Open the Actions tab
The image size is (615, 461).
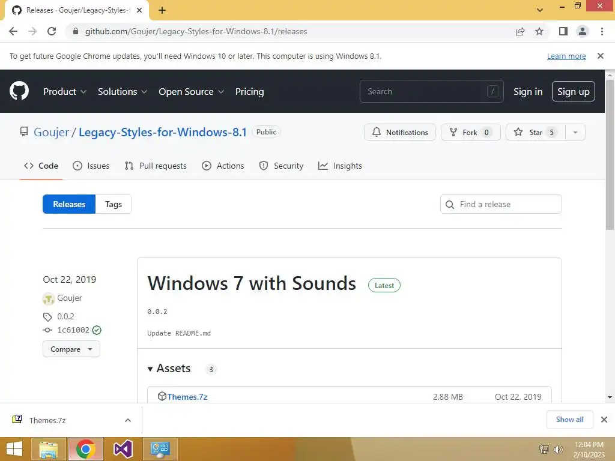(x=223, y=166)
